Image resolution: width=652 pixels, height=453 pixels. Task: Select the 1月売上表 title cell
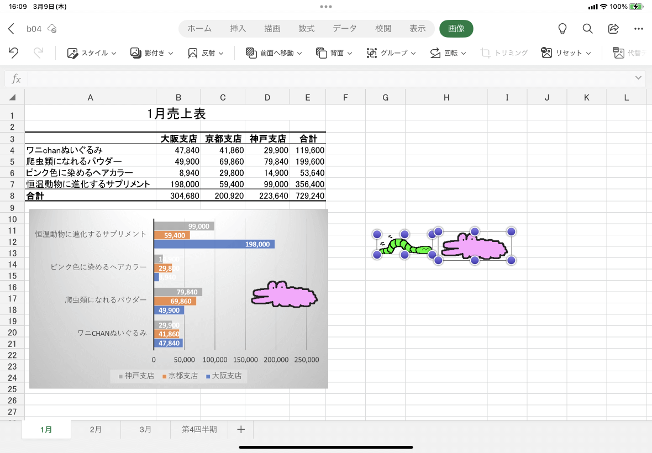(175, 113)
